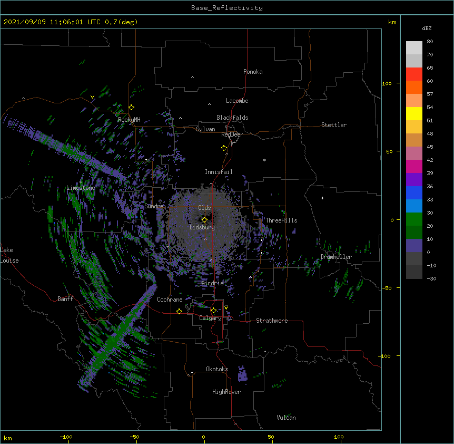Click the 57 value in the dBZ legend
Viewport: 454px width, 444px height.
click(x=430, y=94)
